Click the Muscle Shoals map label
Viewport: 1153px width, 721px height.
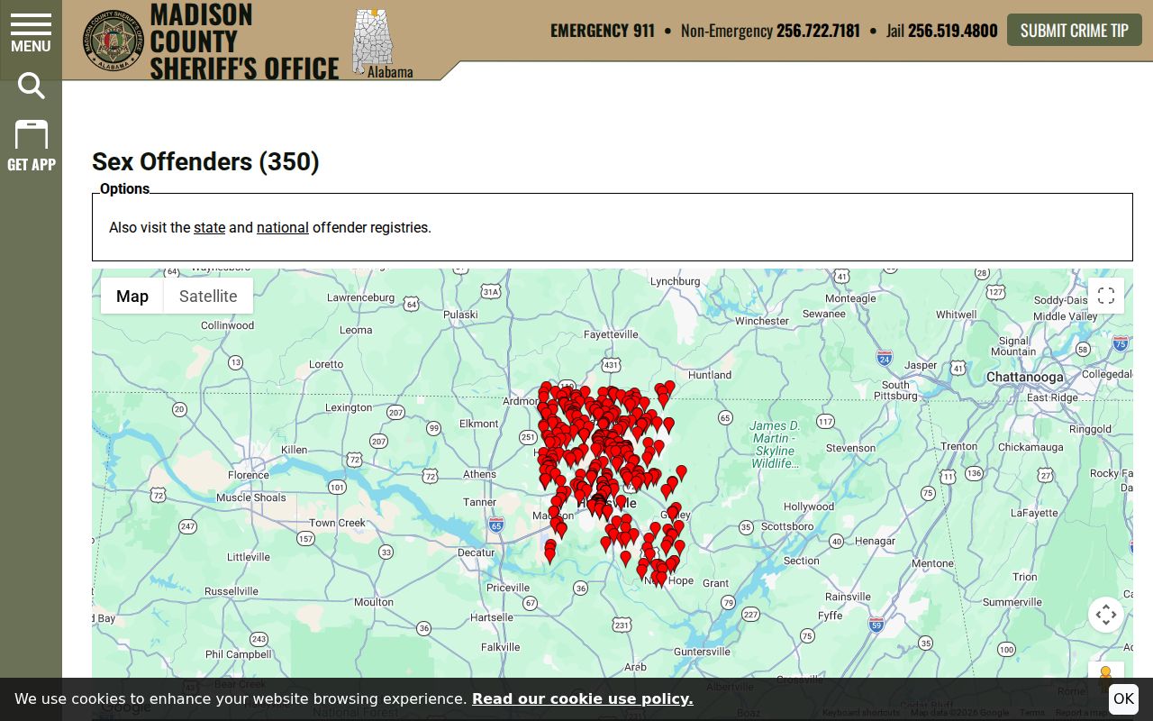click(251, 497)
